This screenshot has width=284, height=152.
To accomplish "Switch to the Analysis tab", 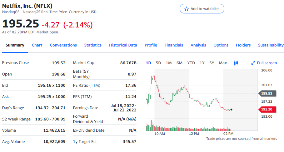I will point(198,45).
